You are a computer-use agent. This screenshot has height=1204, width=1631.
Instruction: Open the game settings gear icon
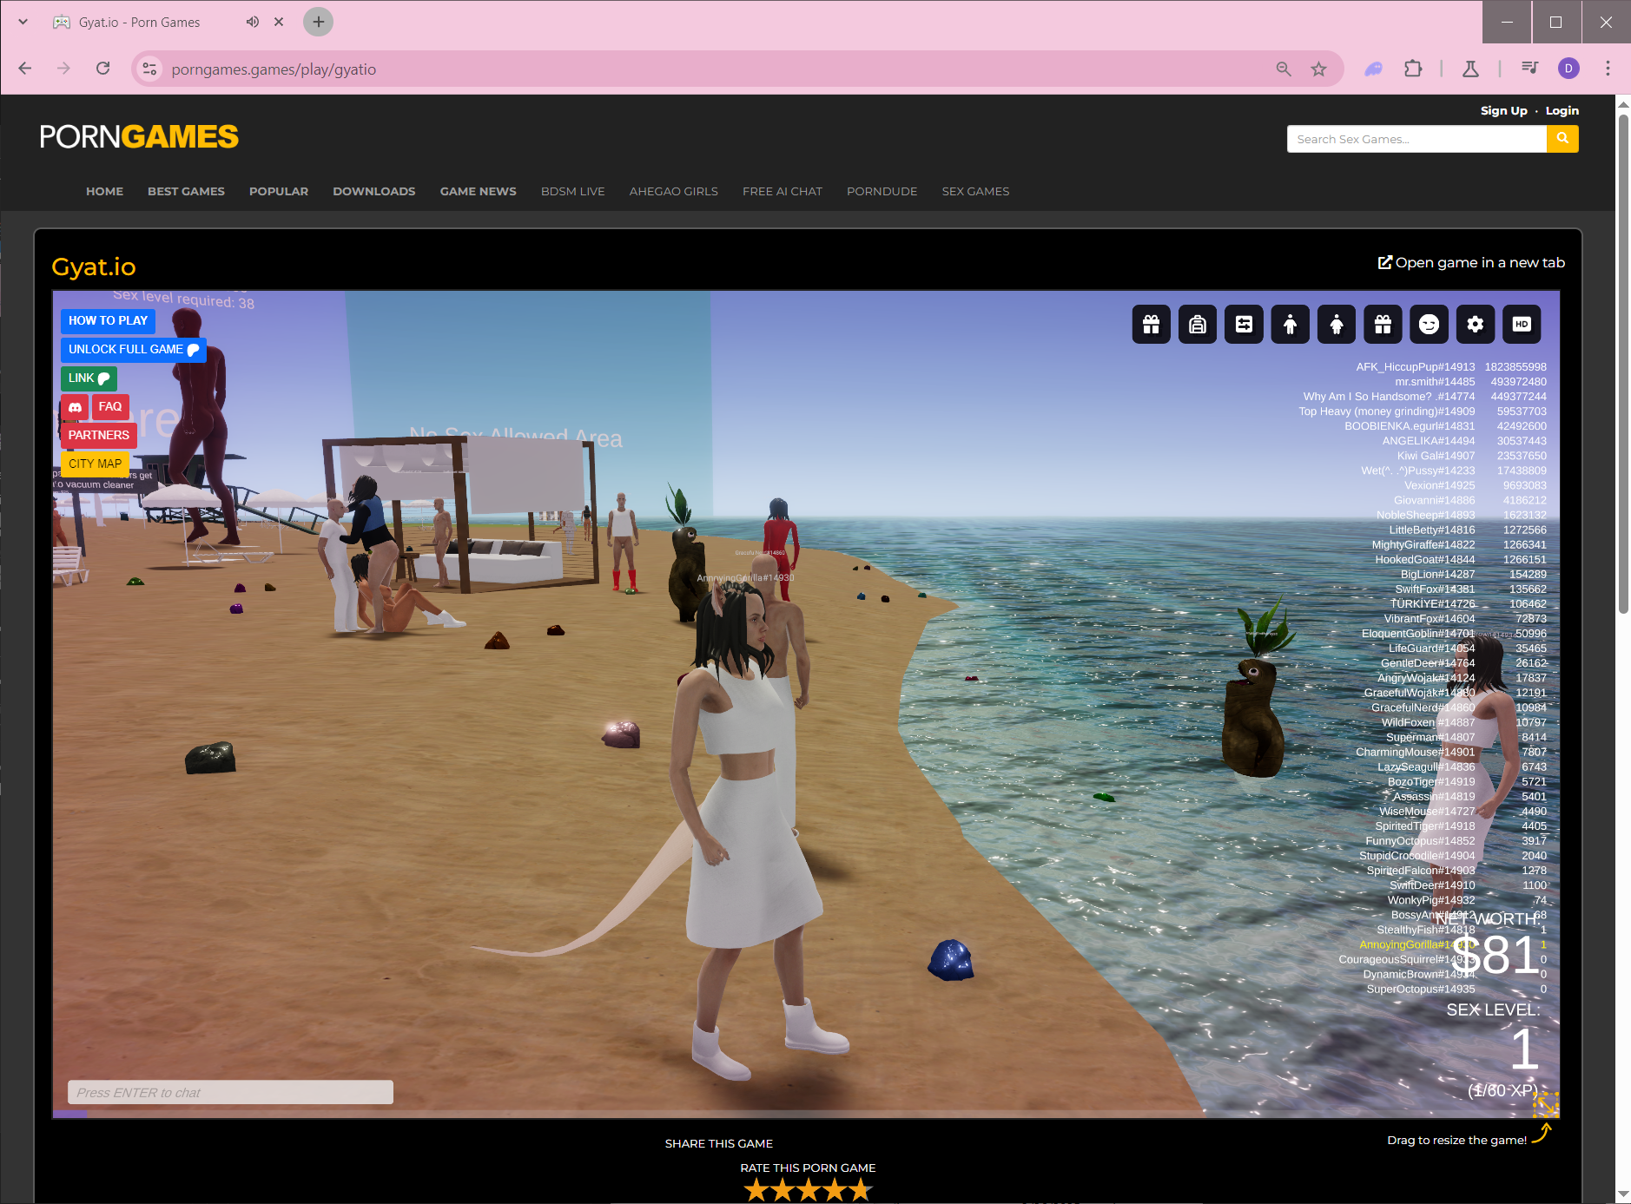[x=1476, y=325]
